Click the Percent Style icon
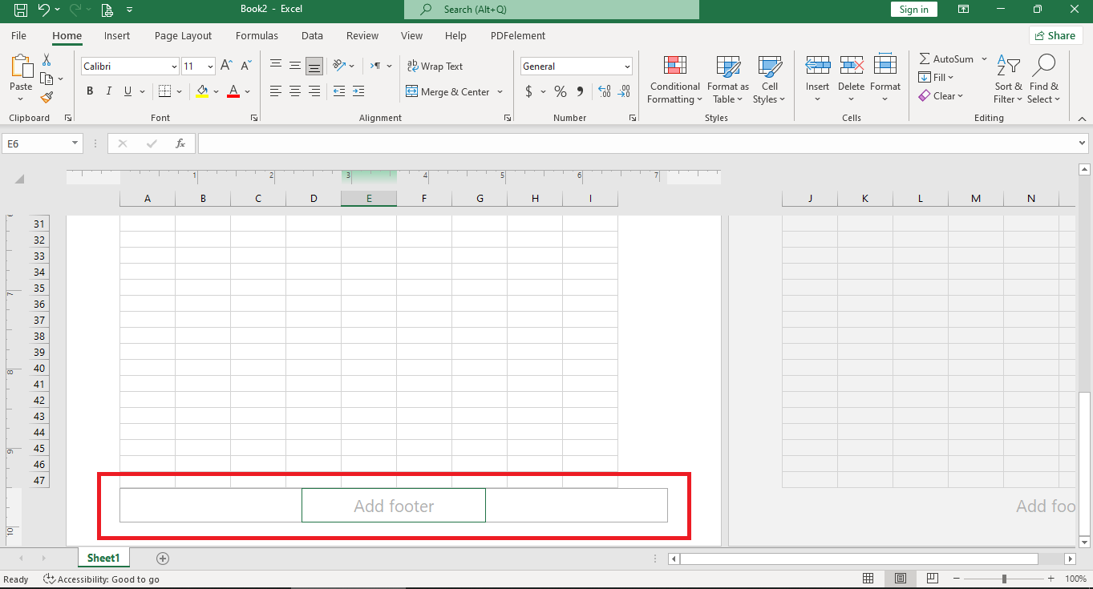This screenshot has width=1093, height=589. pos(560,91)
